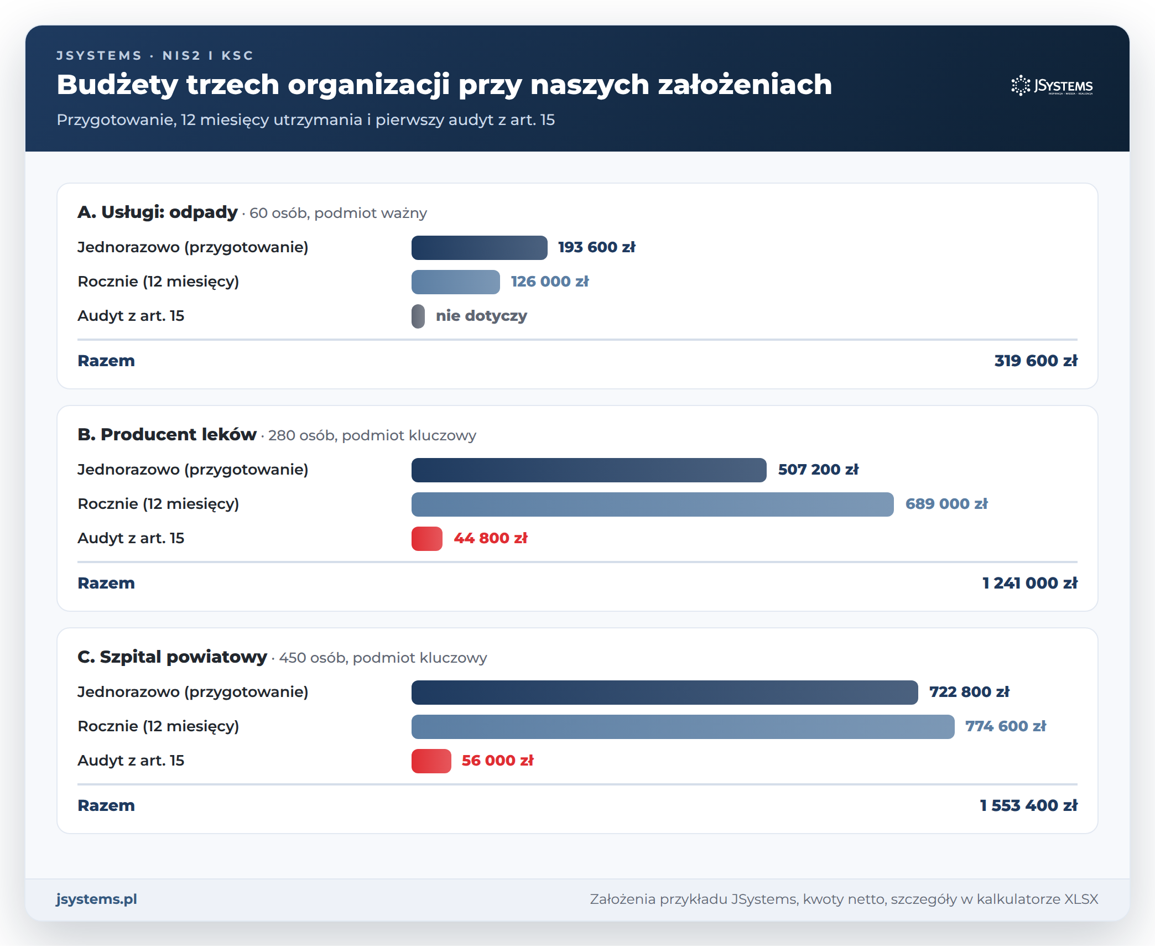Click the 'nie dotyczy' text

[481, 316]
